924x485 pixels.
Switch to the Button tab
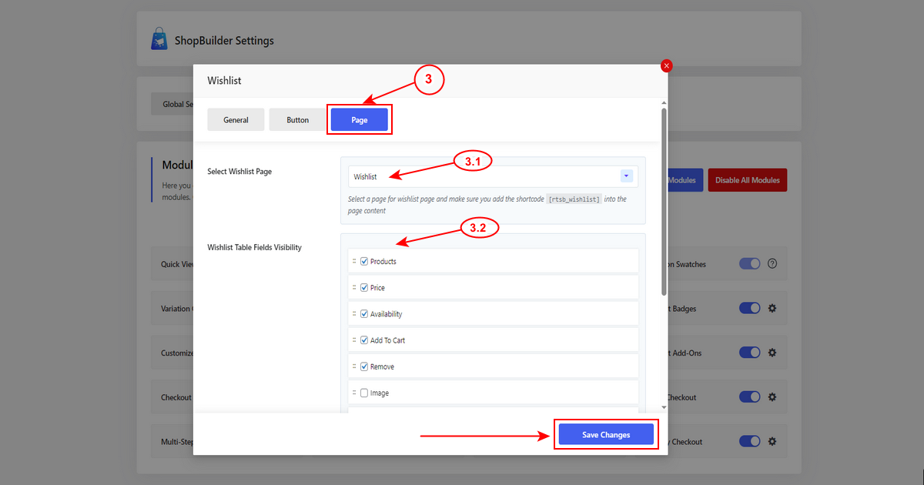(298, 119)
